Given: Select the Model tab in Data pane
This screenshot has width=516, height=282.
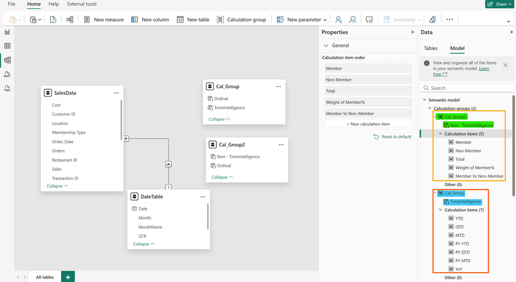Looking at the screenshot, I should (457, 48).
